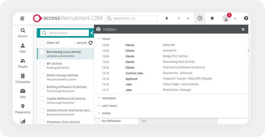Focus the top Search (Ctrl + /) field
The height and width of the screenshot is (137, 265).
pos(131,18)
